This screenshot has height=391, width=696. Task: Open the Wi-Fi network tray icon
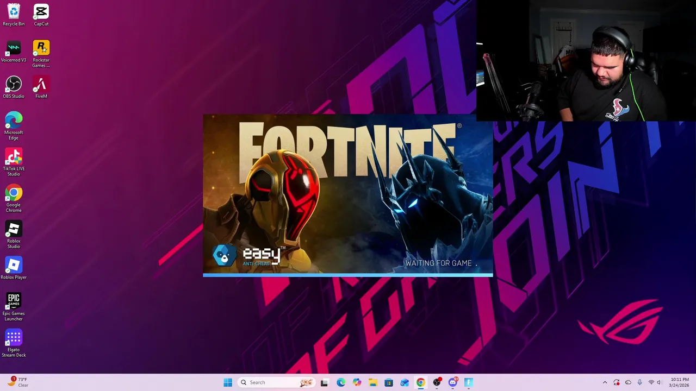[651, 382]
